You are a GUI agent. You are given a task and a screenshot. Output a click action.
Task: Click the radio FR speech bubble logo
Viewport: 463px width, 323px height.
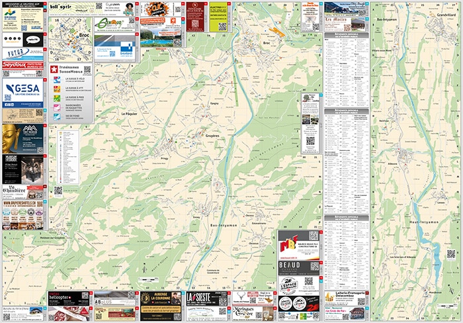click(33, 40)
